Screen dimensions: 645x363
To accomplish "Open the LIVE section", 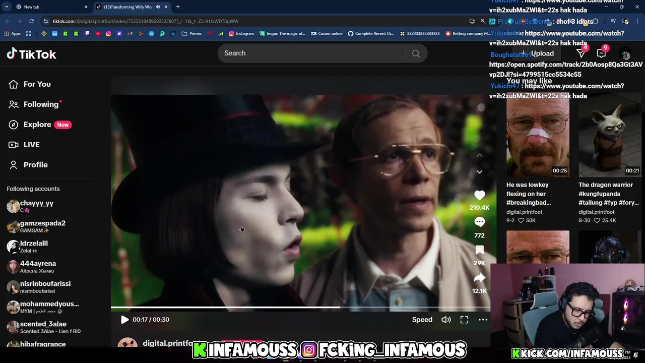I will click(24, 145).
